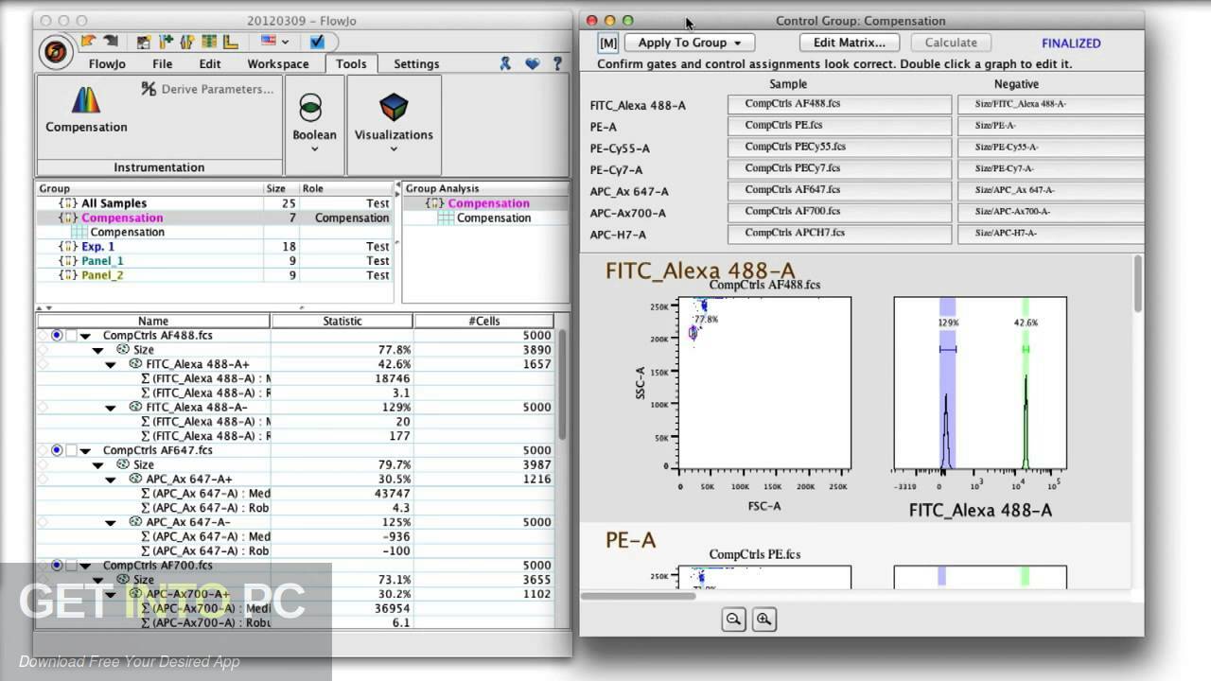Zoom out with the minus magnifier

733,620
